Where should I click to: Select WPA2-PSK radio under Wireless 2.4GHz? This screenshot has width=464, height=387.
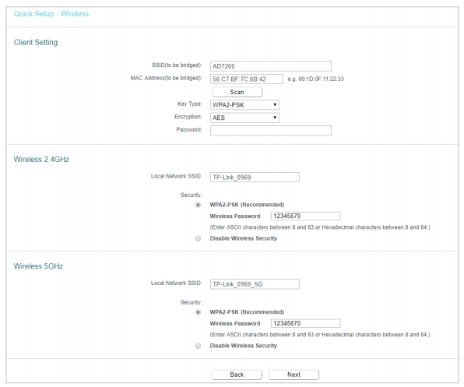tap(198, 205)
